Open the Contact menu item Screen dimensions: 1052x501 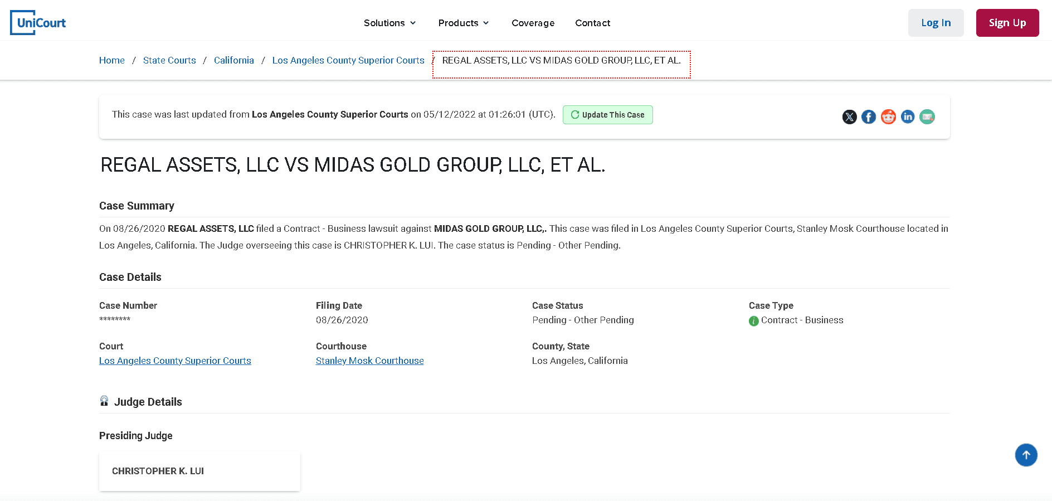pyautogui.click(x=592, y=23)
